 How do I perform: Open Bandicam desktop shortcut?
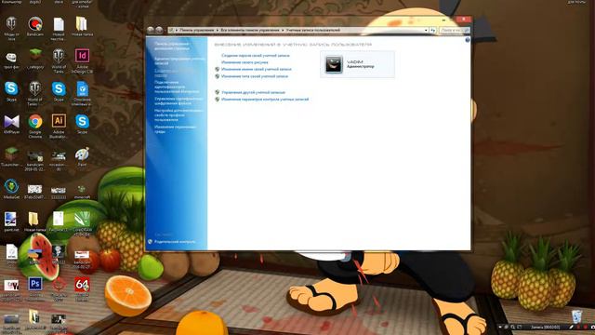pos(35,26)
